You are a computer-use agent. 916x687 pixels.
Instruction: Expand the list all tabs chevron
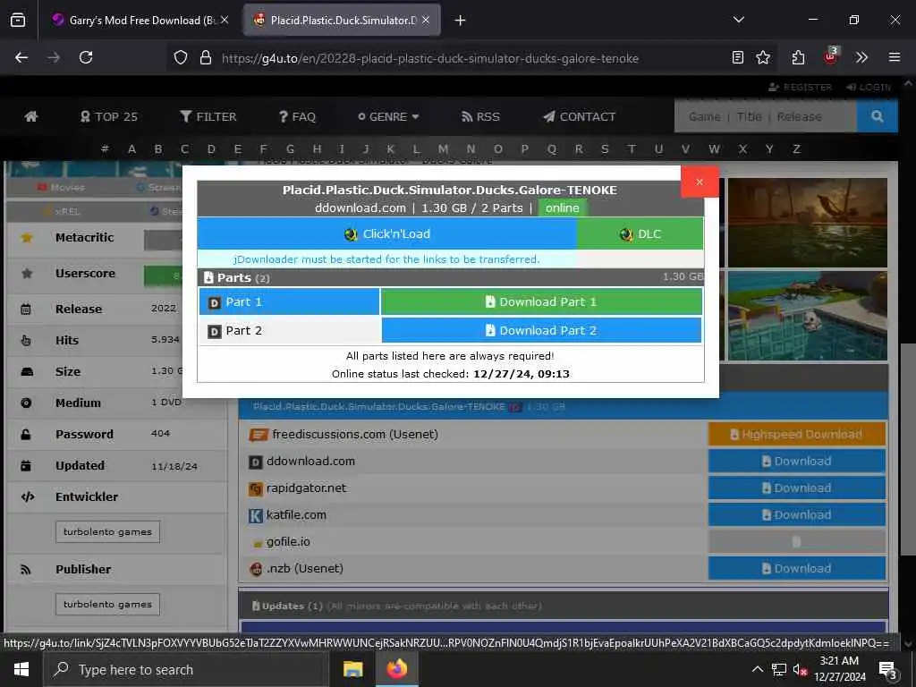pos(738,21)
